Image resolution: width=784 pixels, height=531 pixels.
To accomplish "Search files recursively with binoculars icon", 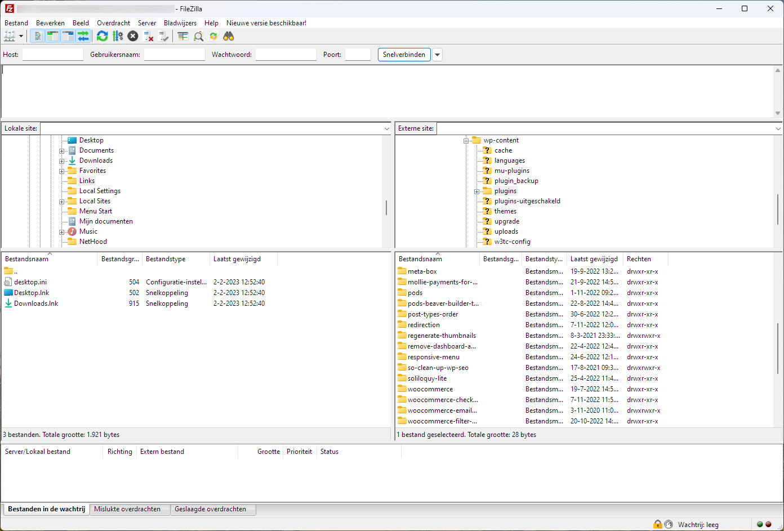I will 229,36.
